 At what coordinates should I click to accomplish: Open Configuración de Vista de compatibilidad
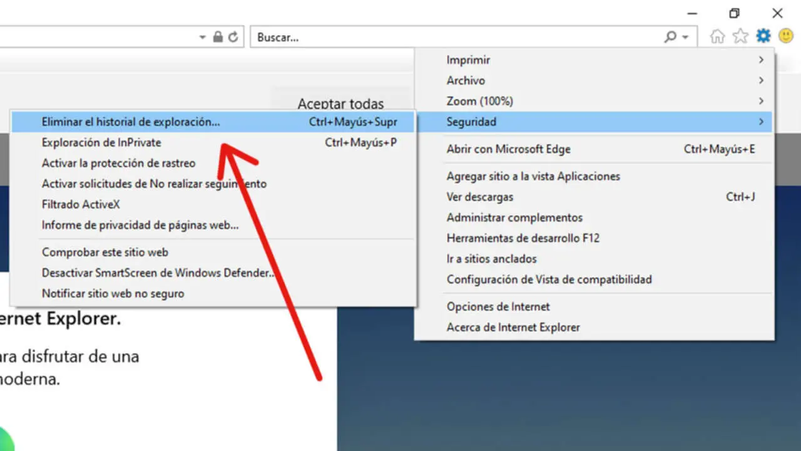[594, 280]
